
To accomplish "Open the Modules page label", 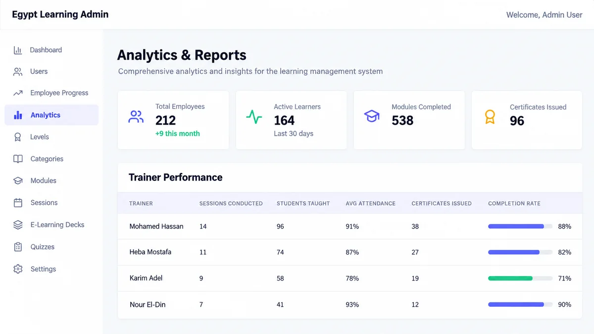I will pos(44,181).
